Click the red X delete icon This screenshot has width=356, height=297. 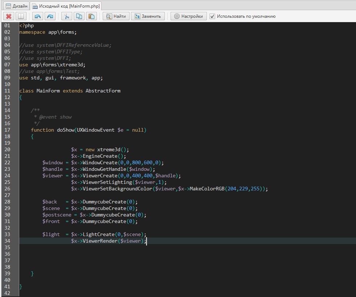point(9,16)
